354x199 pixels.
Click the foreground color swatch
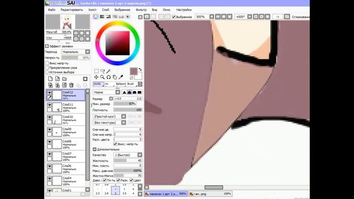tap(133, 71)
